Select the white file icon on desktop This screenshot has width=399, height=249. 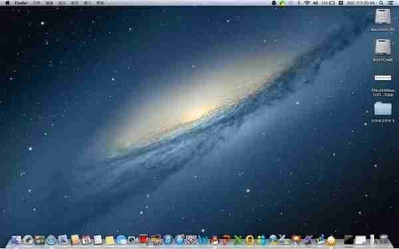[383, 78]
